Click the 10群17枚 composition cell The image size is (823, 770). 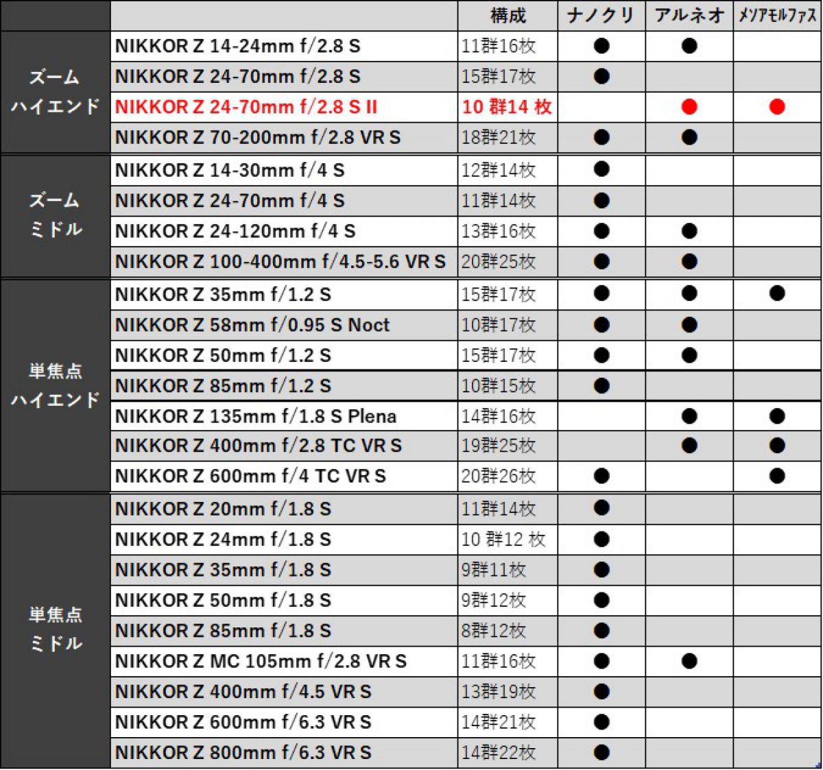pos(508,325)
